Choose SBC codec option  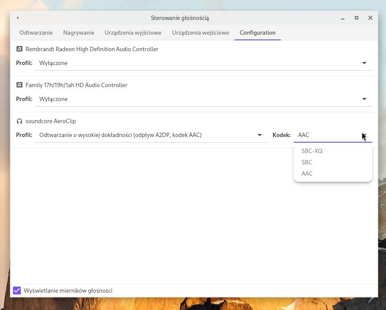pos(333,162)
